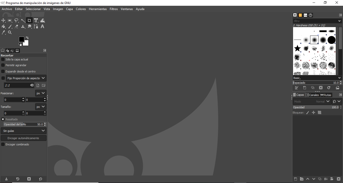The width and height of the screenshot is (343, 183).
Task: Check the fixed aspect ratio checkbox
Action: tap(3, 78)
